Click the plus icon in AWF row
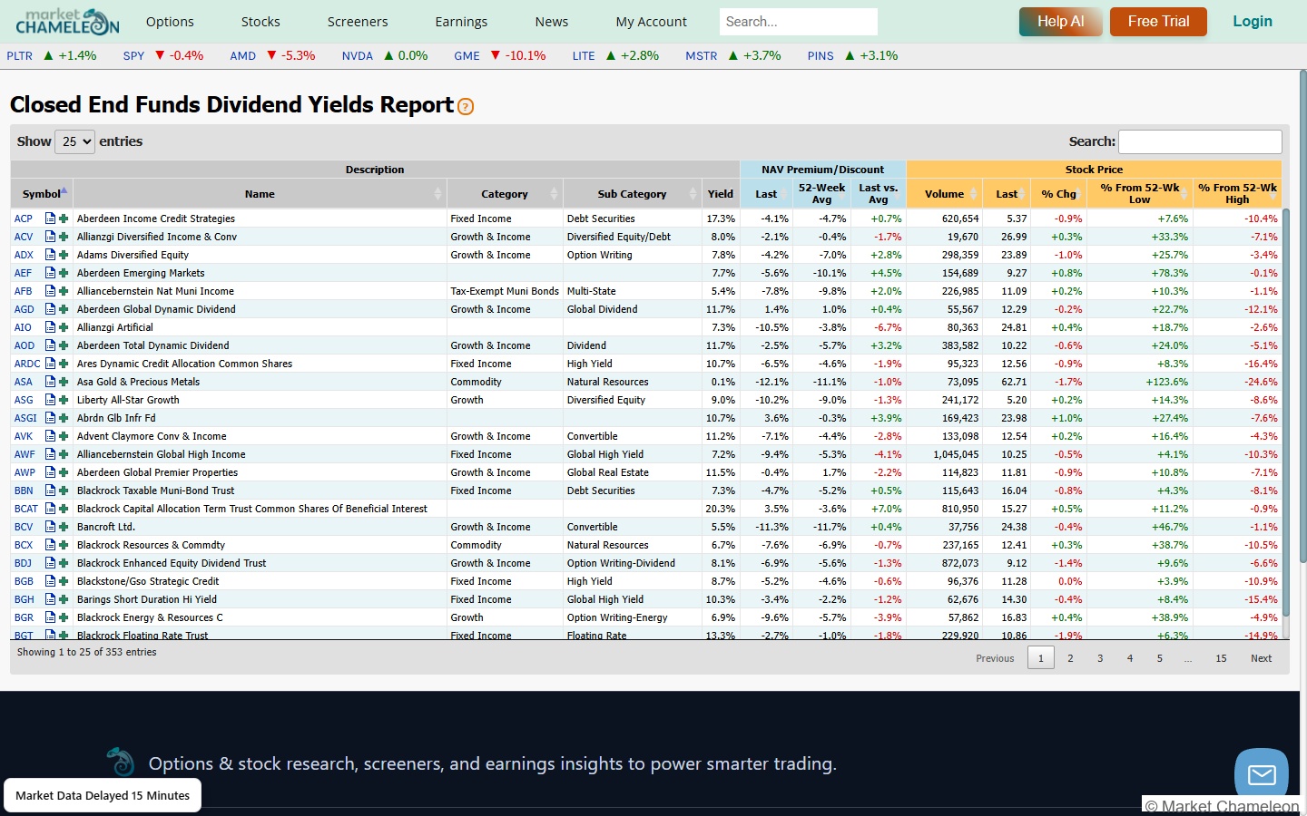 pyautogui.click(x=64, y=454)
